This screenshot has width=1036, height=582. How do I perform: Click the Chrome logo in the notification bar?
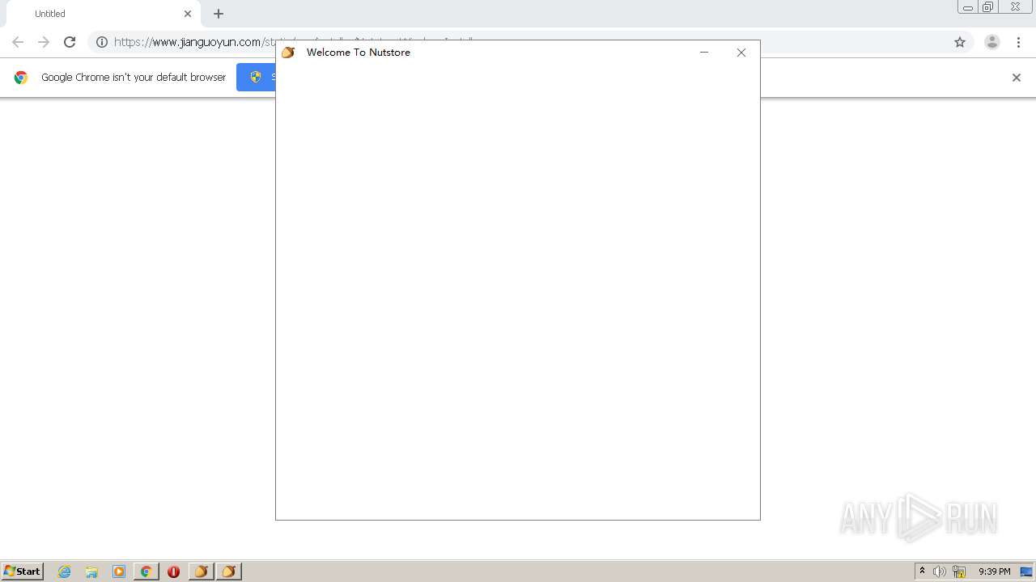21,78
